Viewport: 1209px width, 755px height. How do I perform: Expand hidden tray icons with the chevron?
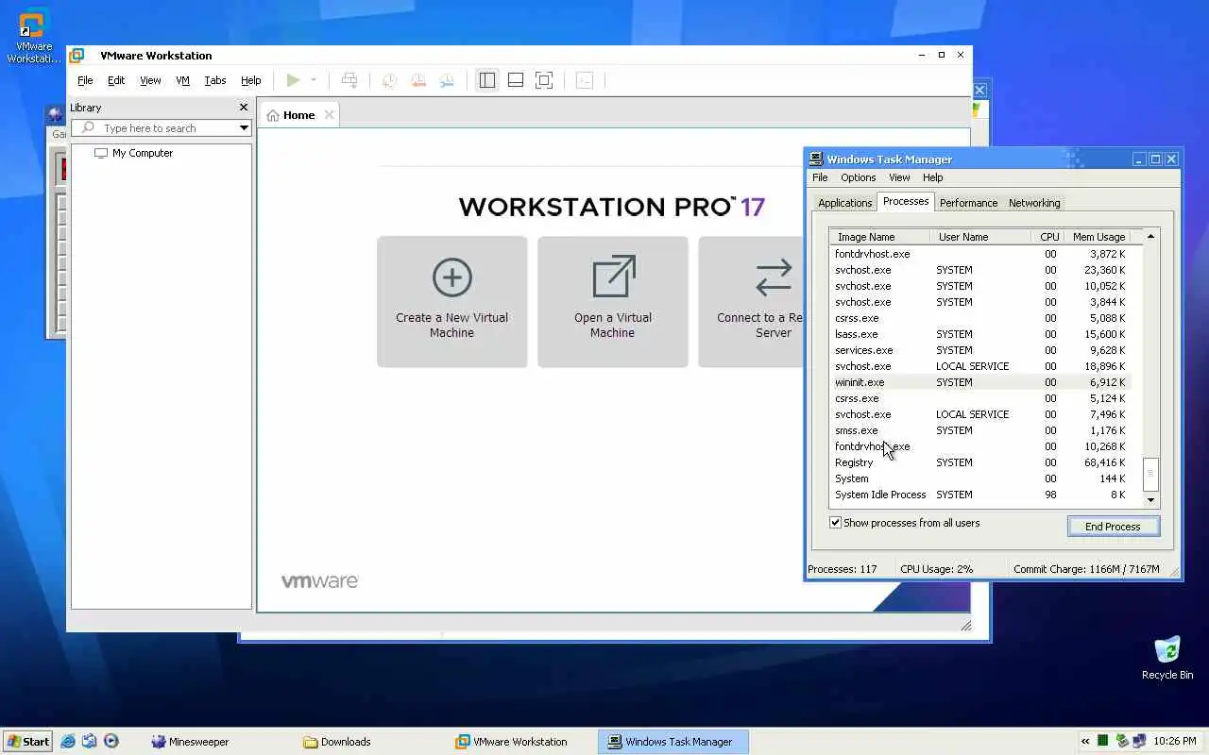(1086, 742)
